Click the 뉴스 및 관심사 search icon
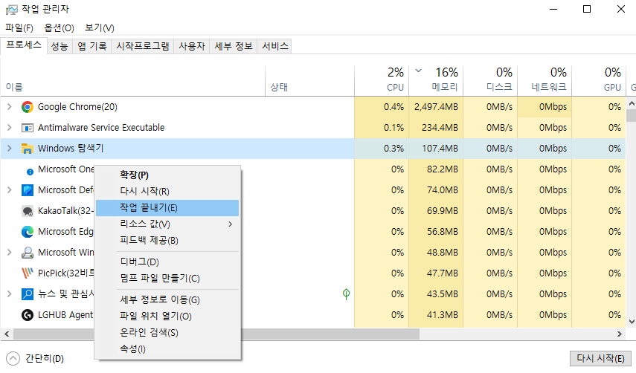 (x=28, y=294)
